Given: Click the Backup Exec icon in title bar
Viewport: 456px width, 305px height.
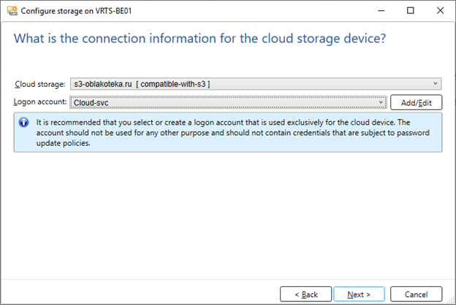Looking at the screenshot, I should pyautogui.click(x=12, y=11).
